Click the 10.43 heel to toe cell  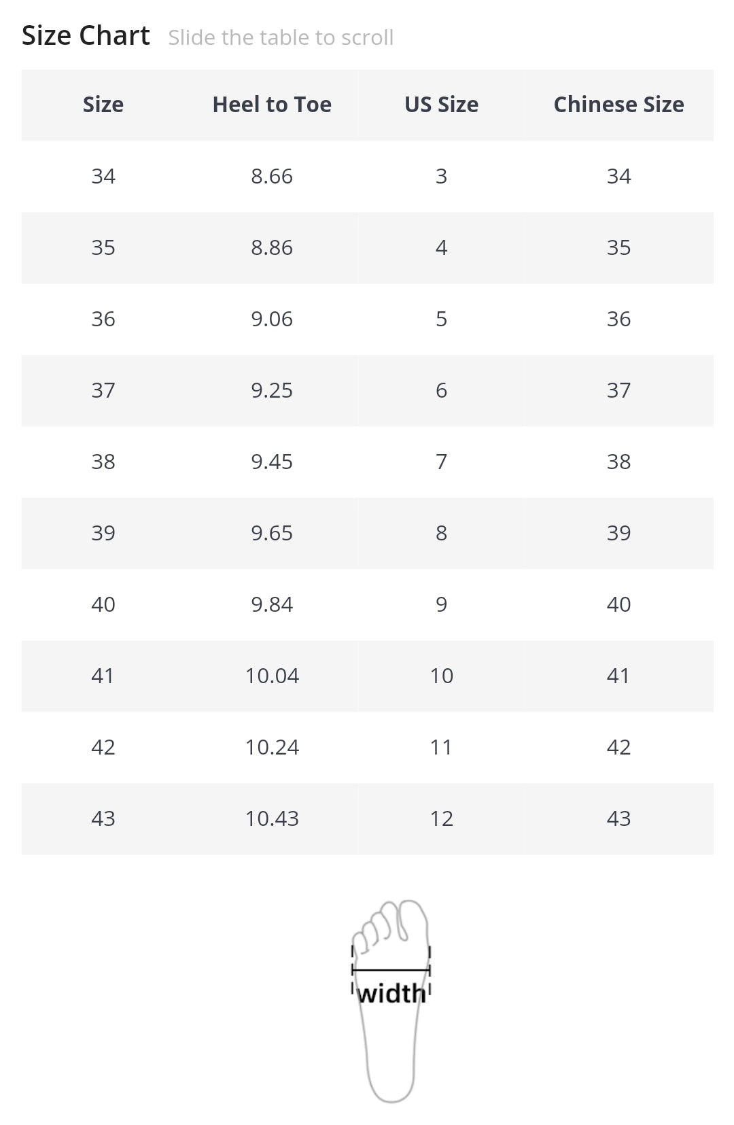click(272, 818)
